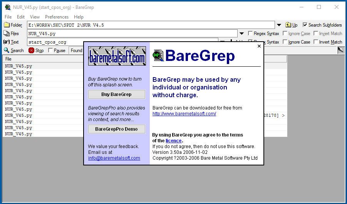Click the Text (a*) search icon
Image resolution: width=347 pixels, height=204 pixels.
click(7, 42)
